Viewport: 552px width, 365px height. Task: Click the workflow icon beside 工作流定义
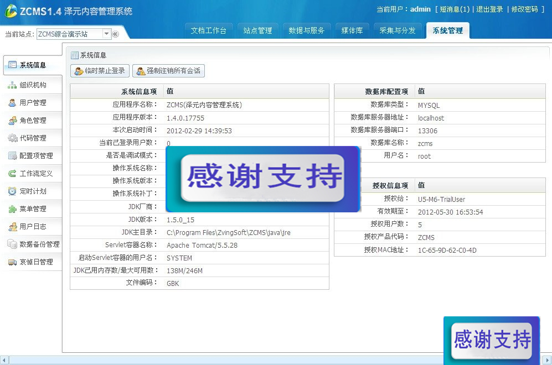(12, 173)
